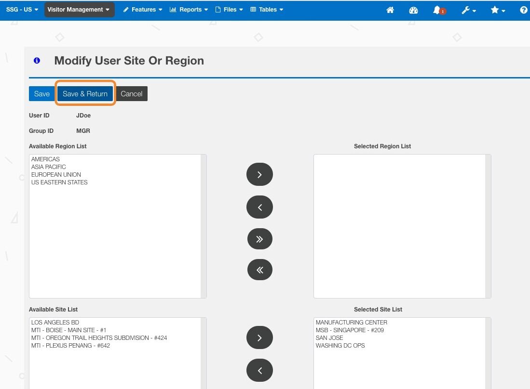The width and height of the screenshot is (530, 389).
Task: Open the Visitor Management dropdown
Action: (79, 10)
